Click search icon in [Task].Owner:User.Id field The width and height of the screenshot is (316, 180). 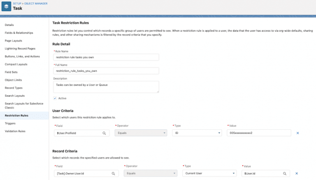[114, 173]
